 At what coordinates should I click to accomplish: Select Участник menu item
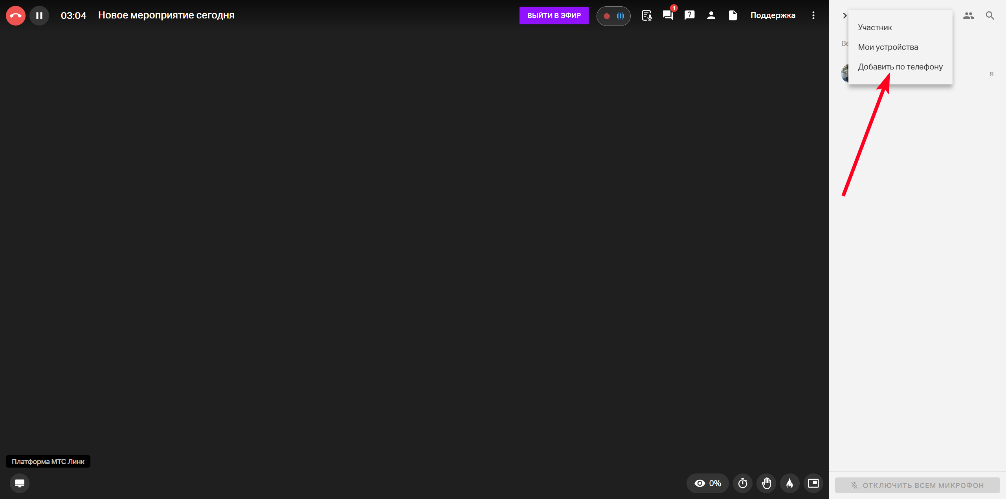pyautogui.click(x=875, y=27)
